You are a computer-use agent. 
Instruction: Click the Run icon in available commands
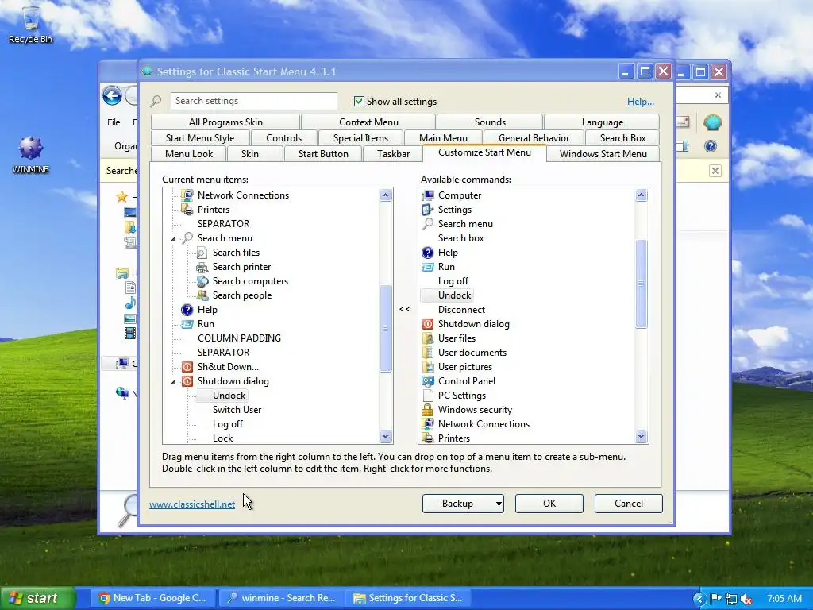click(428, 267)
